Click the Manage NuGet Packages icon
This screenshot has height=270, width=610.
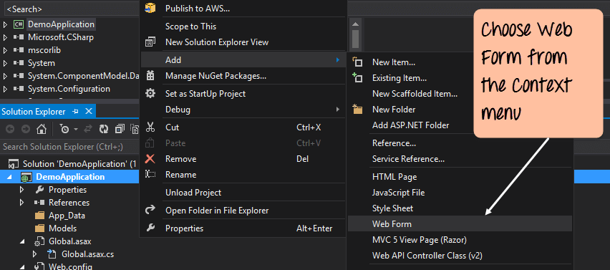coord(150,75)
